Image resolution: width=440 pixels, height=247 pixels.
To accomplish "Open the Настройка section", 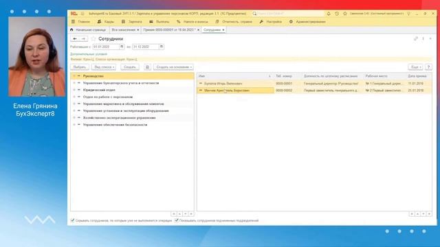I will point(271,21).
